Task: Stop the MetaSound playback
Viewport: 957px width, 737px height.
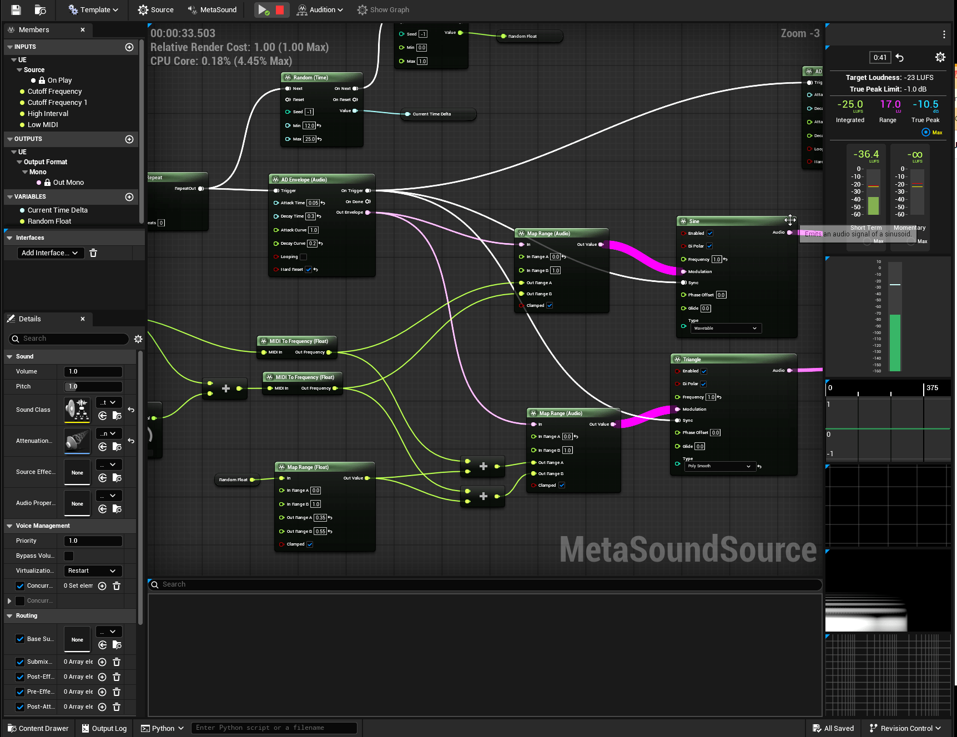Action: (x=280, y=9)
